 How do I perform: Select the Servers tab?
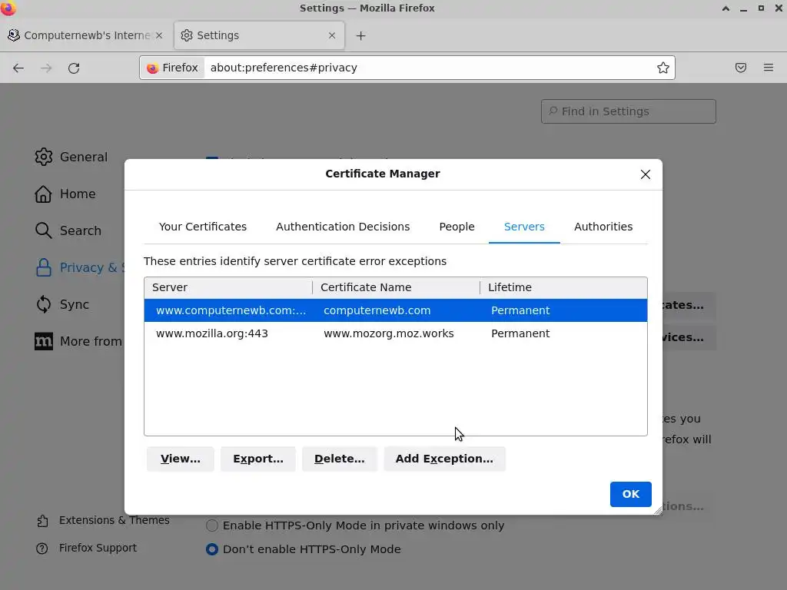tap(524, 227)
